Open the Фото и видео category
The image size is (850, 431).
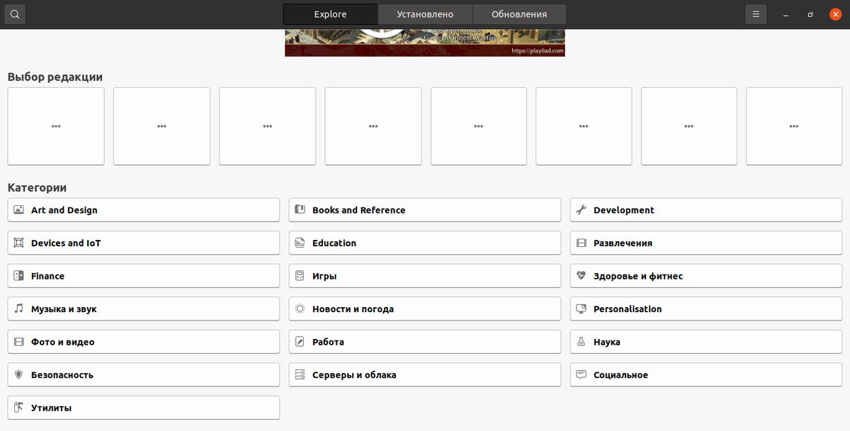(144, 342)
